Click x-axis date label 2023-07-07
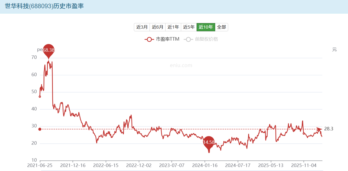Image resolution: width=348 pixels, height=171 pixels. (x=172, y=165)
